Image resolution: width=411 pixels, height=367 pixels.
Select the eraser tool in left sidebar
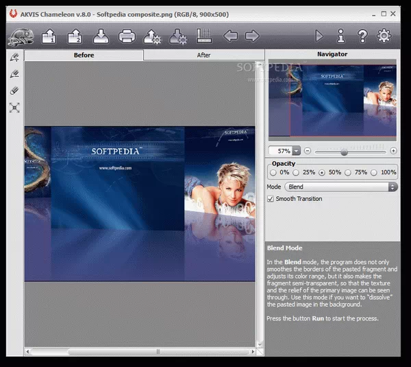point(14,91)
